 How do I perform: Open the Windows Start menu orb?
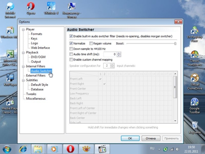(x=7, y=149)
